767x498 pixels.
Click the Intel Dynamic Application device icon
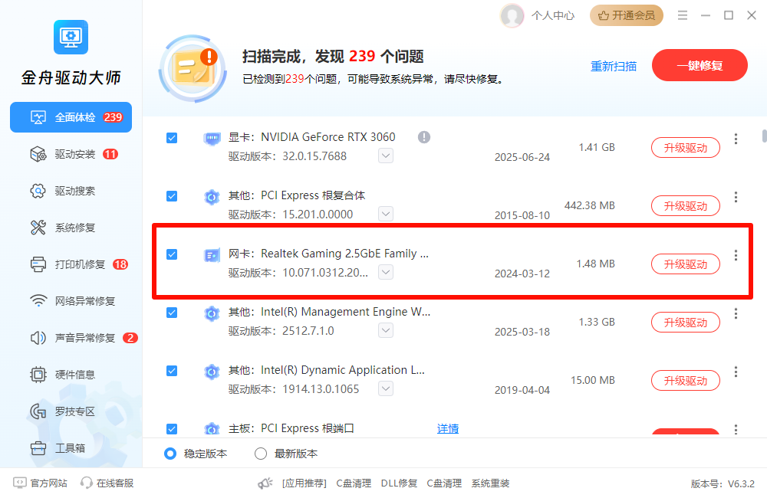(x=212, y=372)
